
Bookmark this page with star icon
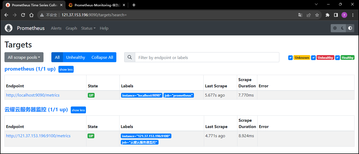pos(317,15)
